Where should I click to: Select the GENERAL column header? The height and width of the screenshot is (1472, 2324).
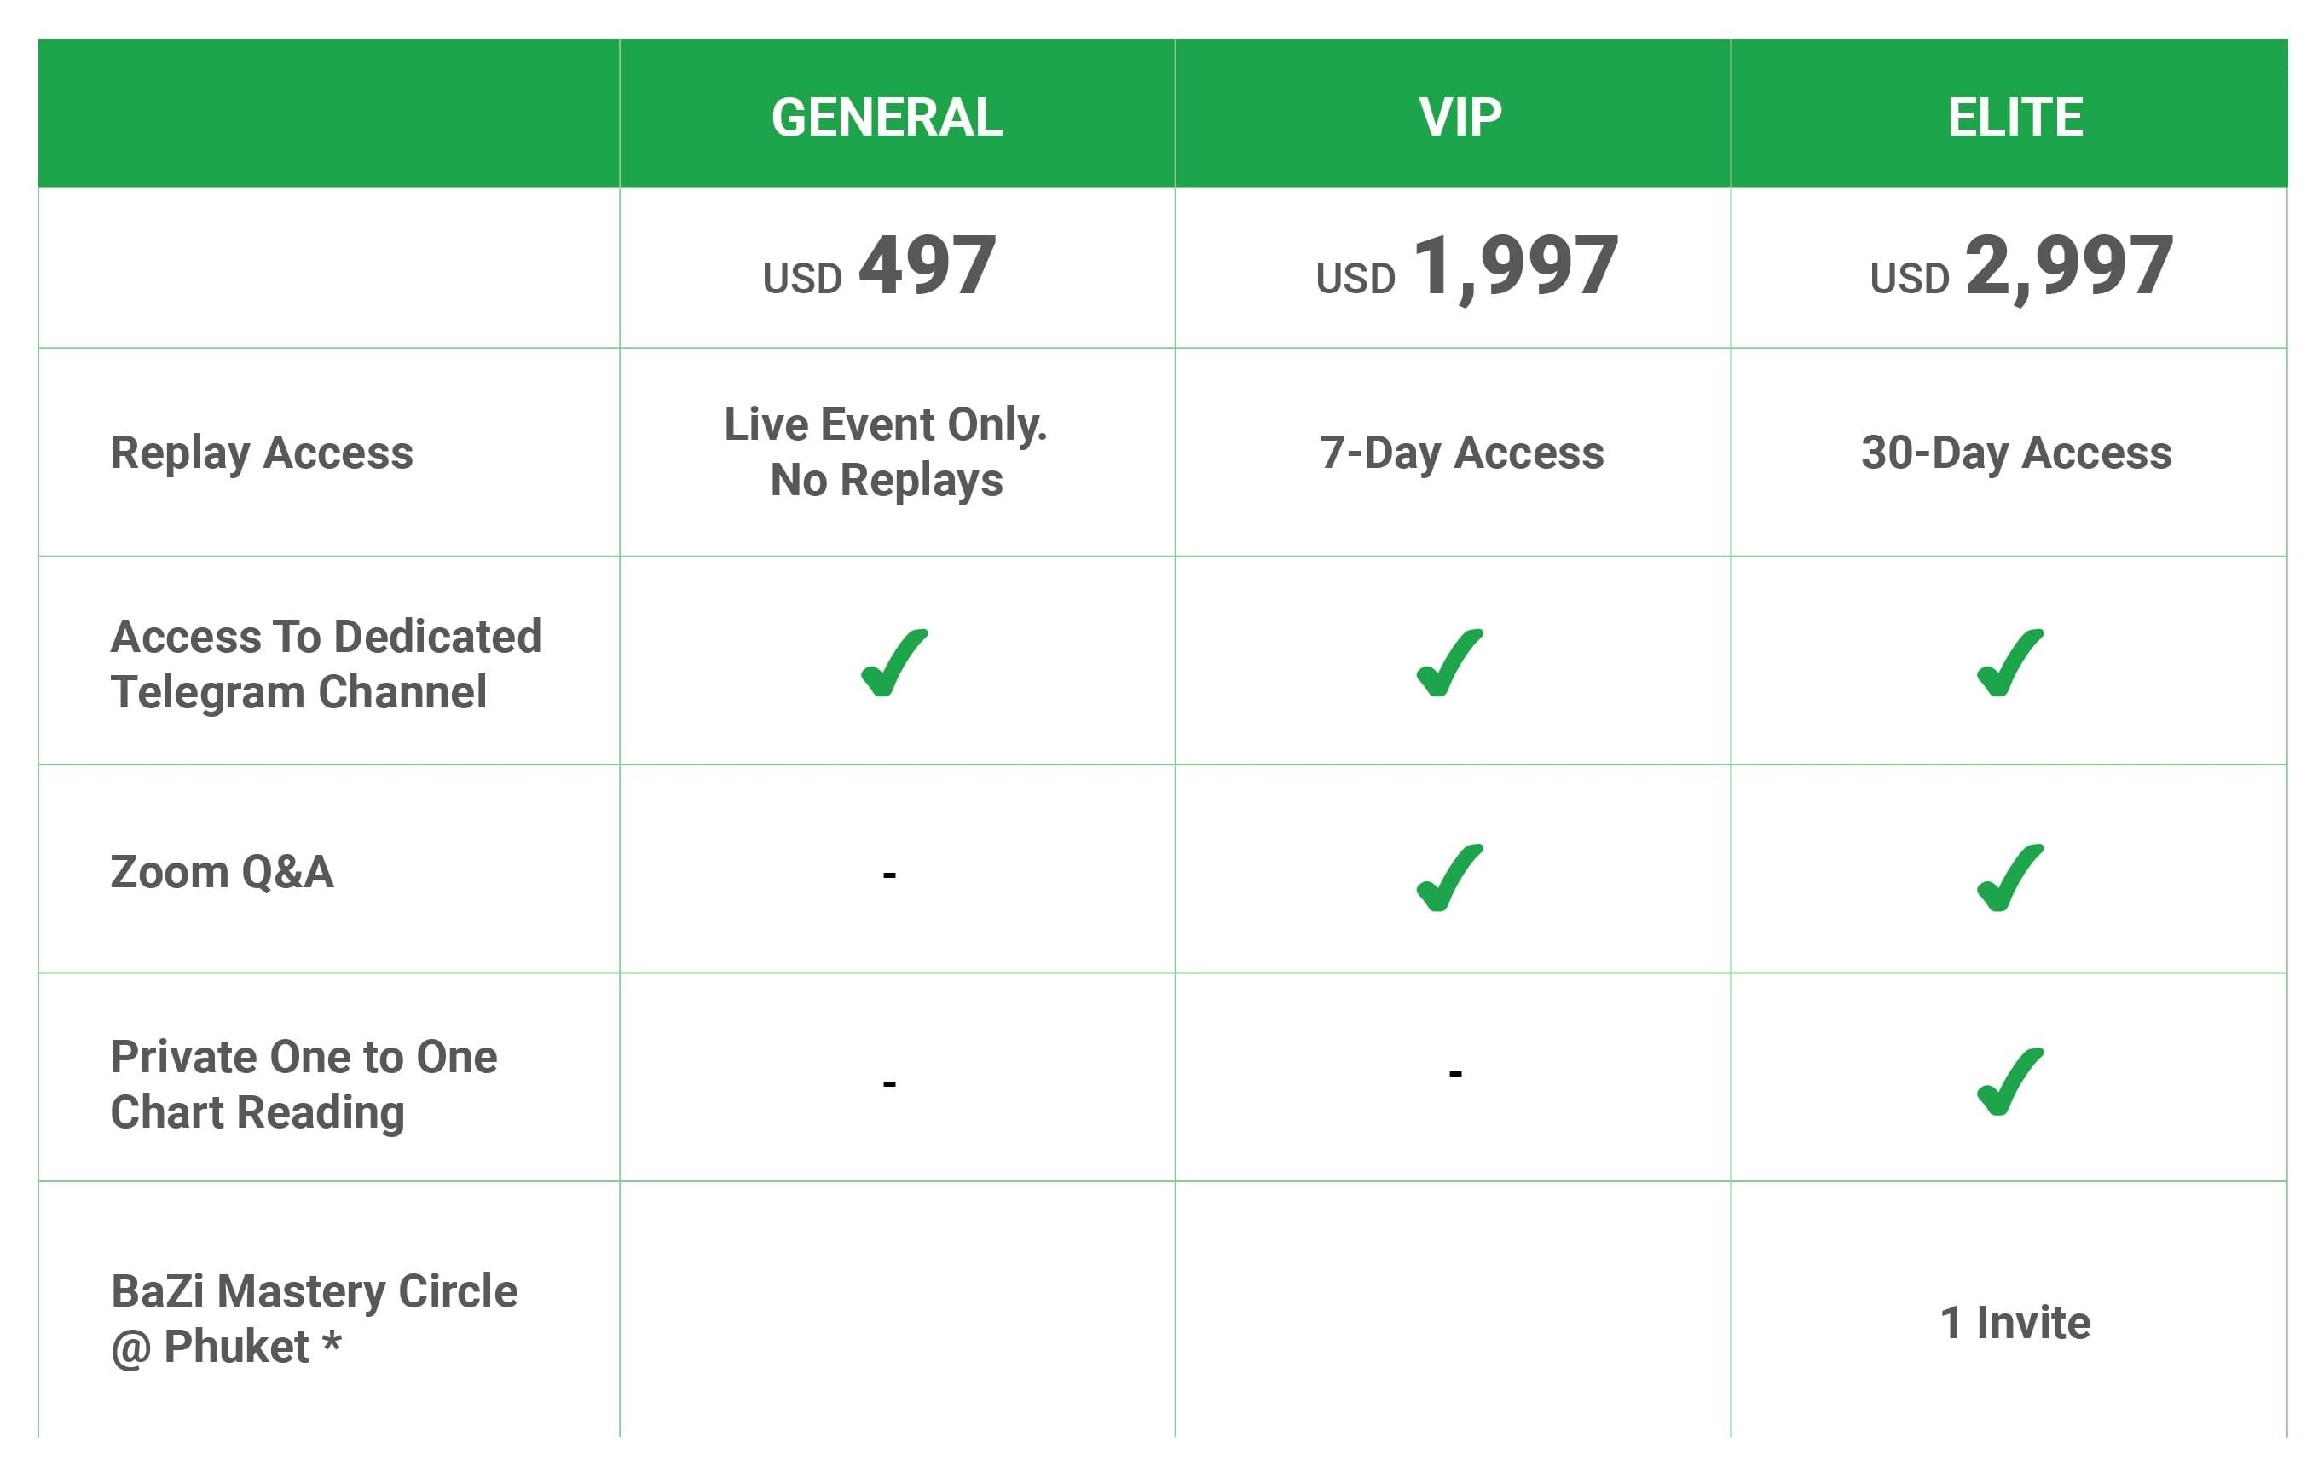point(886,118)
